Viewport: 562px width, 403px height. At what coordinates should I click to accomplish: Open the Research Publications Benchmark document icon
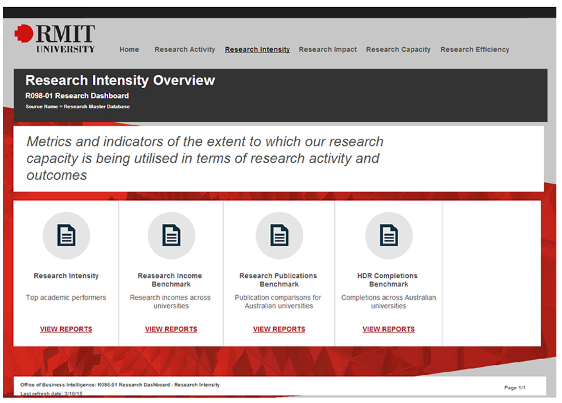(x=279, y=236)
